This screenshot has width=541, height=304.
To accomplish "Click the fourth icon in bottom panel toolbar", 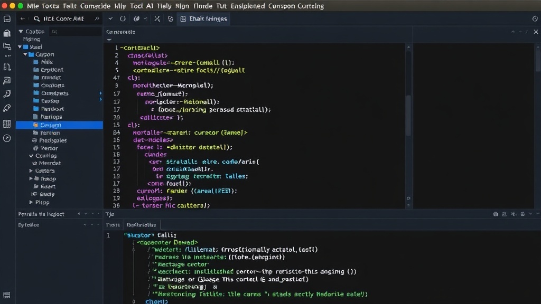I will [x=523, y=214].
